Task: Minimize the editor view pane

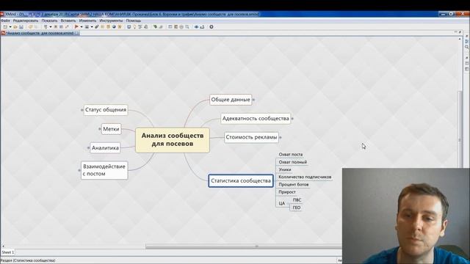Action: [x=455, y=32]
